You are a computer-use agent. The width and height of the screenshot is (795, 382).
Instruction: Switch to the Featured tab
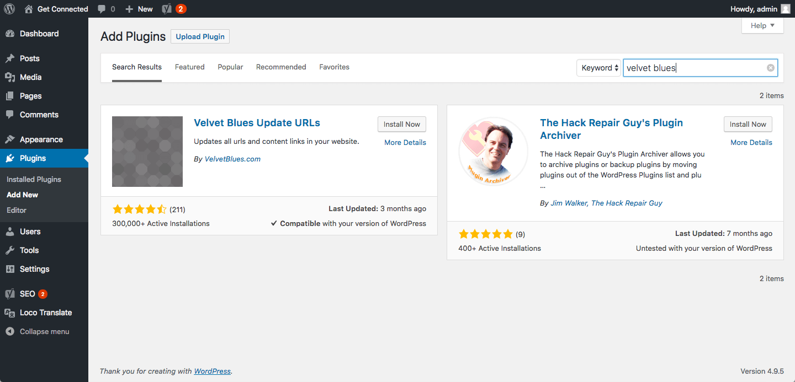tap(190, 67)
